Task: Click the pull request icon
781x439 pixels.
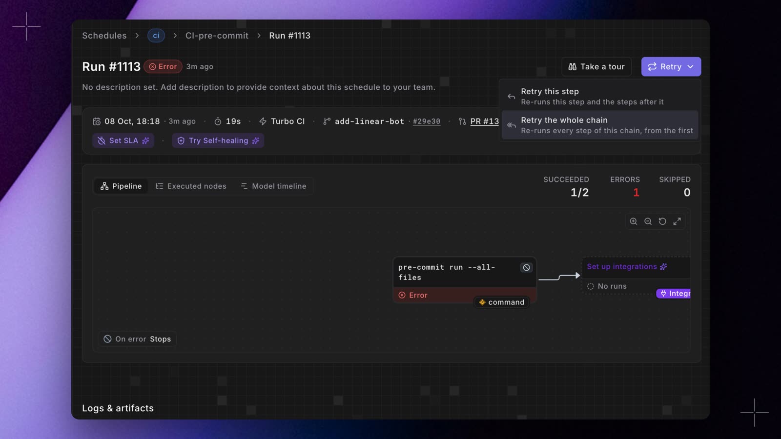Action: pos(462,121)
